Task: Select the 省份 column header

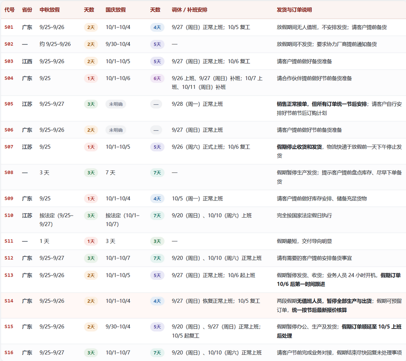Action: [27, 10]
